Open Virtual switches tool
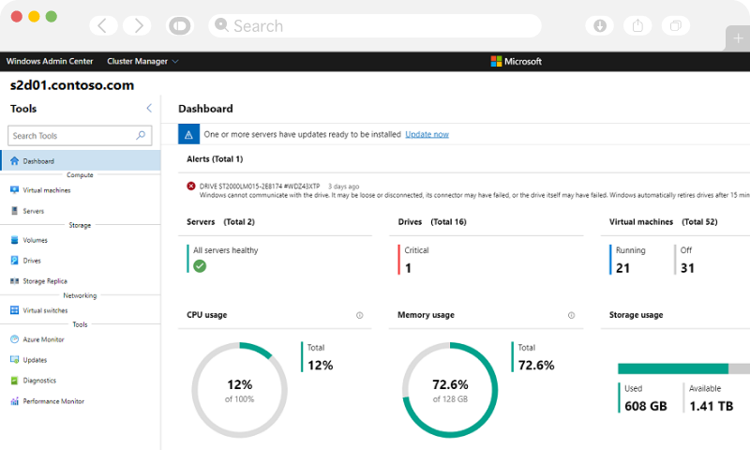 45,310
